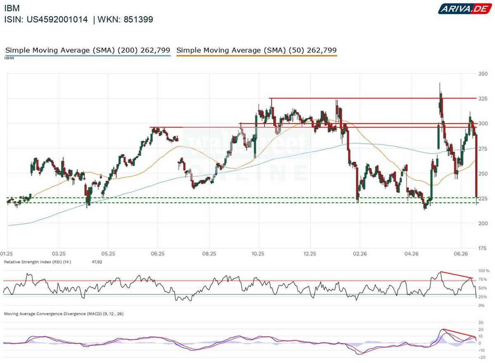Click the small IBM label above chart
Screen dimensions: 495x363
pos(9,58)
